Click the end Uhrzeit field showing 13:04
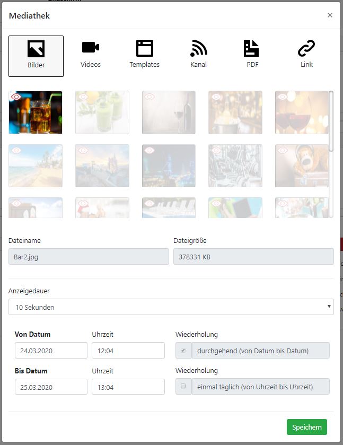343x445 pixels. pos(128,387)
